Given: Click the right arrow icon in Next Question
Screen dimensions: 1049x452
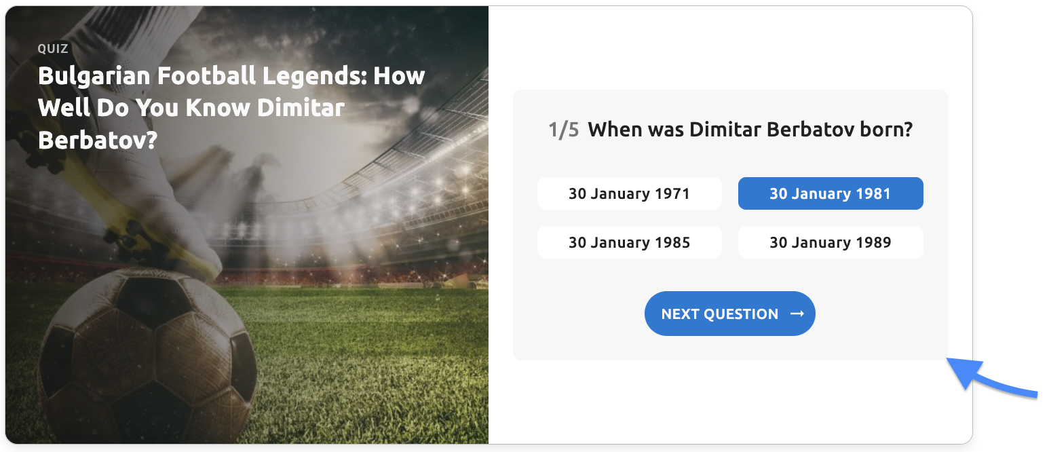Looking at the screenshot, I should click(x=797, y=314).
